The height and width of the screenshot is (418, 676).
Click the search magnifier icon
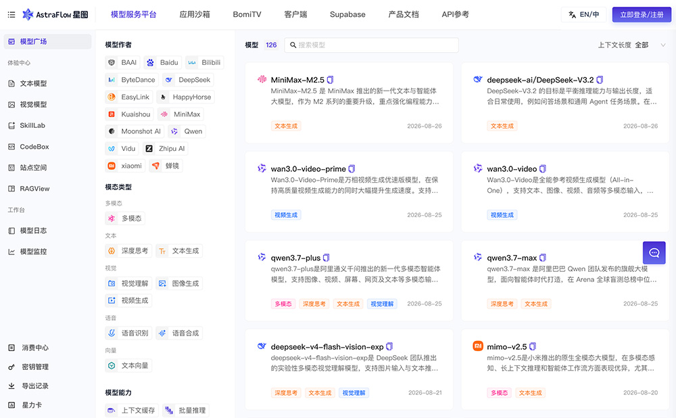pos(293,45)
